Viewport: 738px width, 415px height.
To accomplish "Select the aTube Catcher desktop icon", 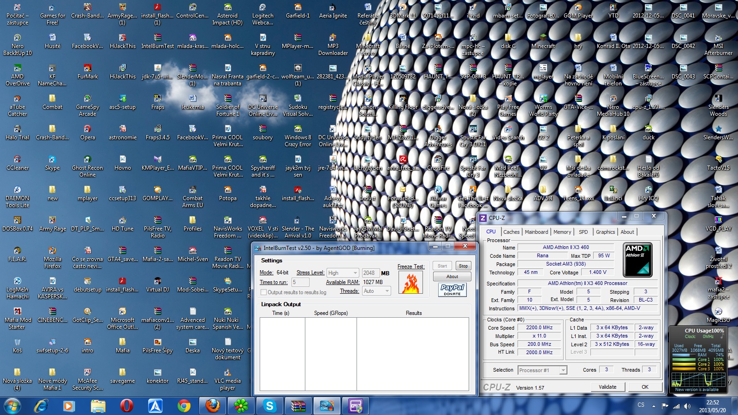I will point(18,106).
